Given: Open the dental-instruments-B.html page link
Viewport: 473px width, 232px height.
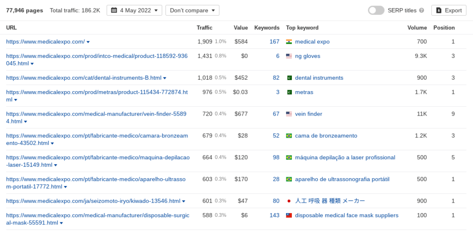Looking at the screenshot, I should coord(84,78).
